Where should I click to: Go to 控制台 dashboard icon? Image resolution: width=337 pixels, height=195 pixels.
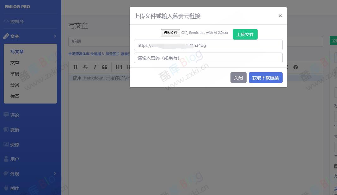7,21
